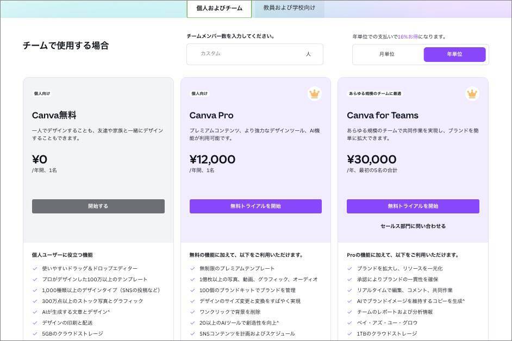The image size is (512, 341).
Task: Start free trial for Canva Pro
Action: tap(255, 206)
